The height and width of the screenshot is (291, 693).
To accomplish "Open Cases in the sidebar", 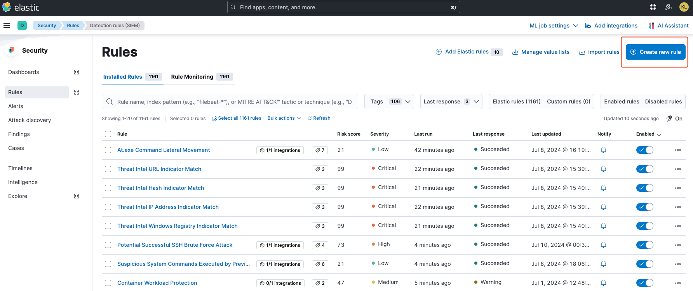I will pos(16,148).
